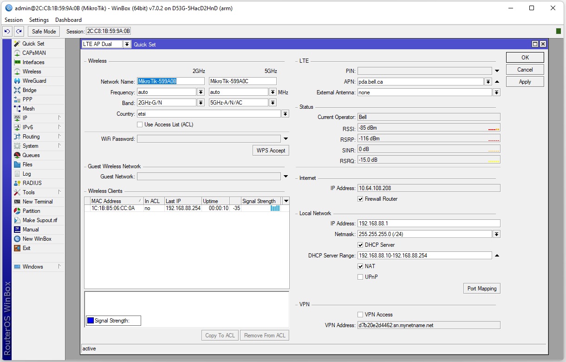The height and width of the screenshot is (362, 566).
Task: Open Queues in the sidebar
Action: tap(31, 155)
